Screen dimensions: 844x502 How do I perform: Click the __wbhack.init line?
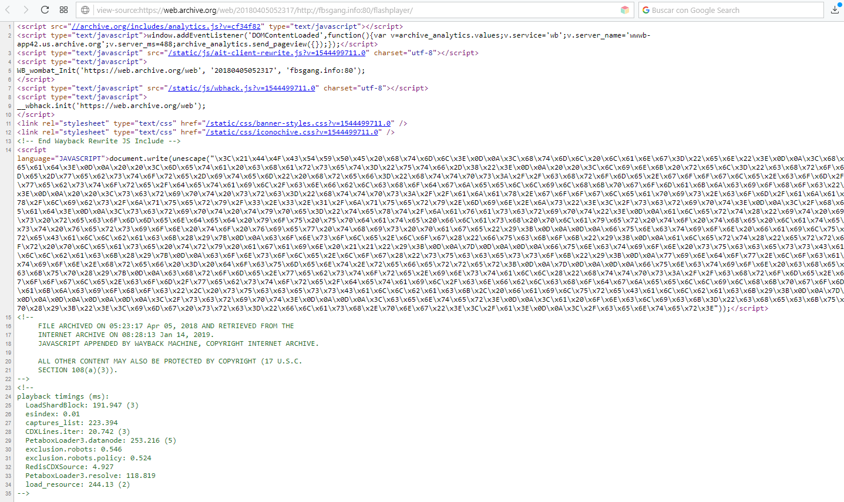[x=112, y=106]
